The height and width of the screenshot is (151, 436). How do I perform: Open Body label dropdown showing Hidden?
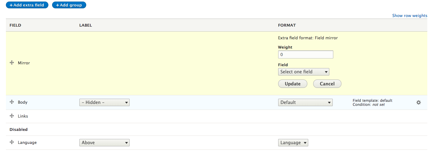tap(105, 102)
